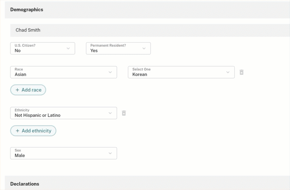Open the Sex dropdown showing Male

pyautogui.click(x=64, y=153)
